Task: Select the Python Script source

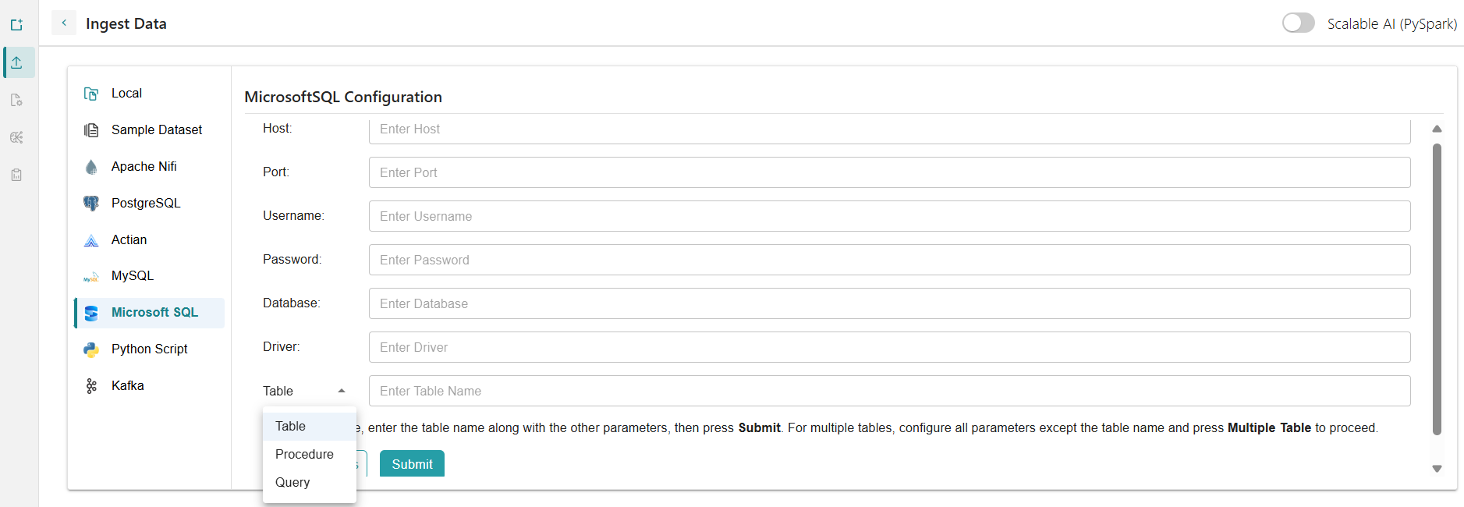Action: click(149, 349)
